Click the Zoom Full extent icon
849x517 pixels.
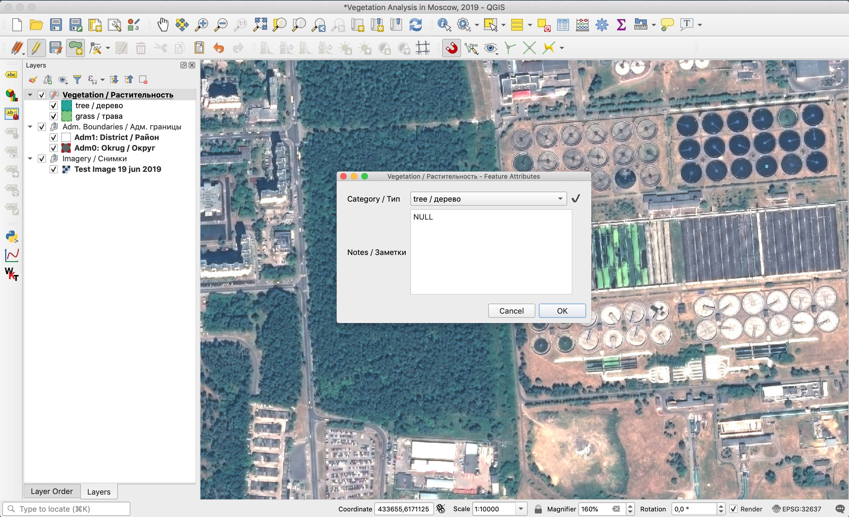point(260,25)
